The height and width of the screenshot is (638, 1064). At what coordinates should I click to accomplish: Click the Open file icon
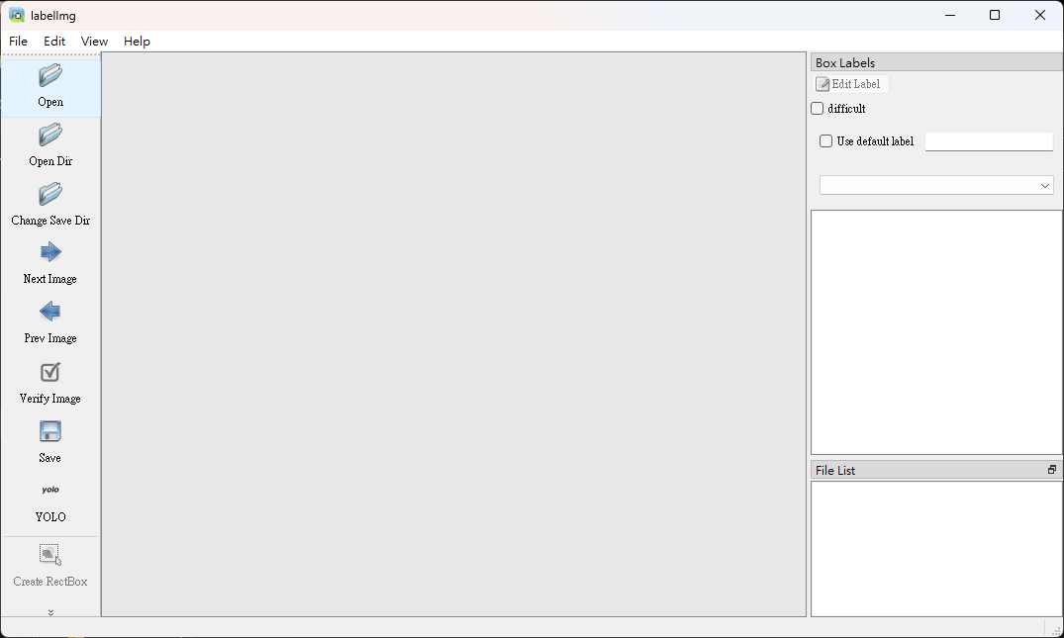point(50,76)
